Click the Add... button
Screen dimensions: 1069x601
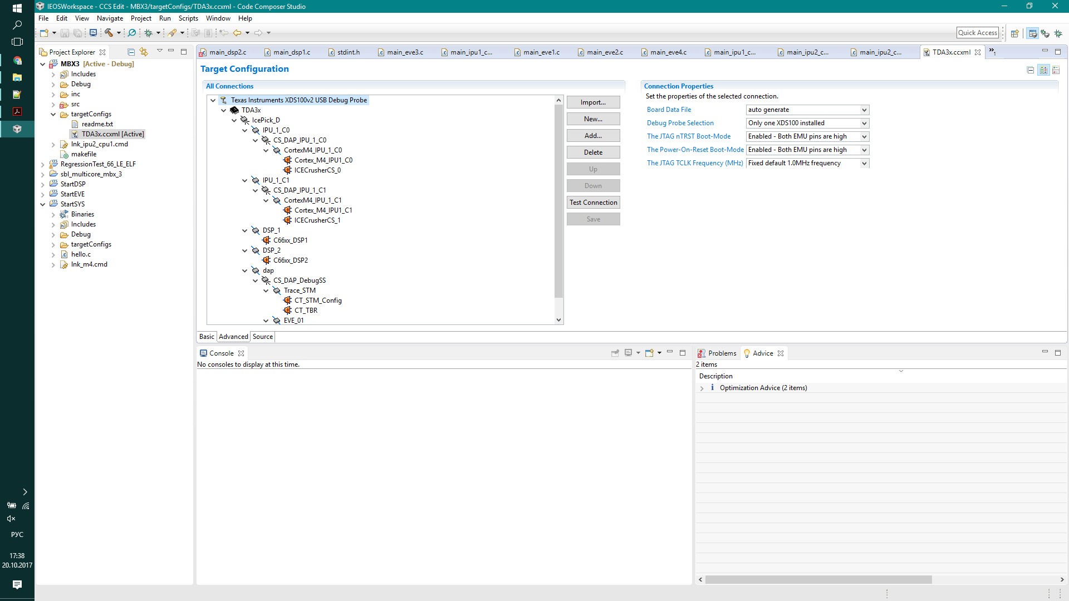593,136
